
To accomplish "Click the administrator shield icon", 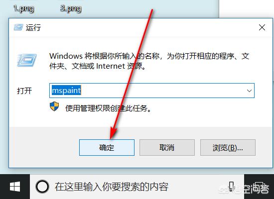I will point(54,106).
